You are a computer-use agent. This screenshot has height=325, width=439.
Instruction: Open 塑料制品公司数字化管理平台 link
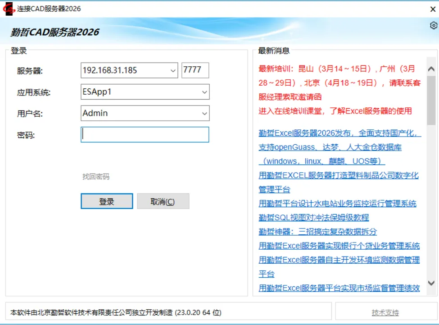pyautogui.click(x=339, y=183)
